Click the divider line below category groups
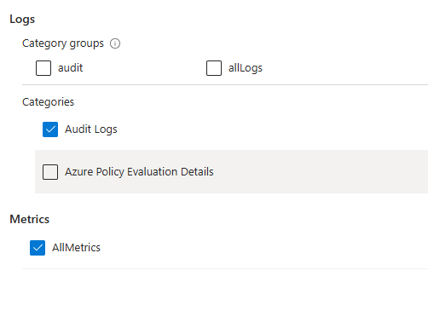The image size is (428, 322). (225, 84)
